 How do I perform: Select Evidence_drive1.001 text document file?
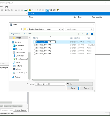point(43,45)
